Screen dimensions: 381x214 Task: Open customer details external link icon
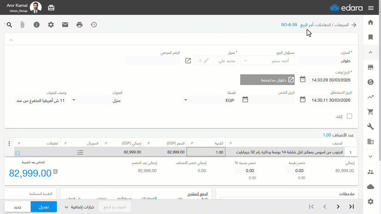[x=188, y=61]
